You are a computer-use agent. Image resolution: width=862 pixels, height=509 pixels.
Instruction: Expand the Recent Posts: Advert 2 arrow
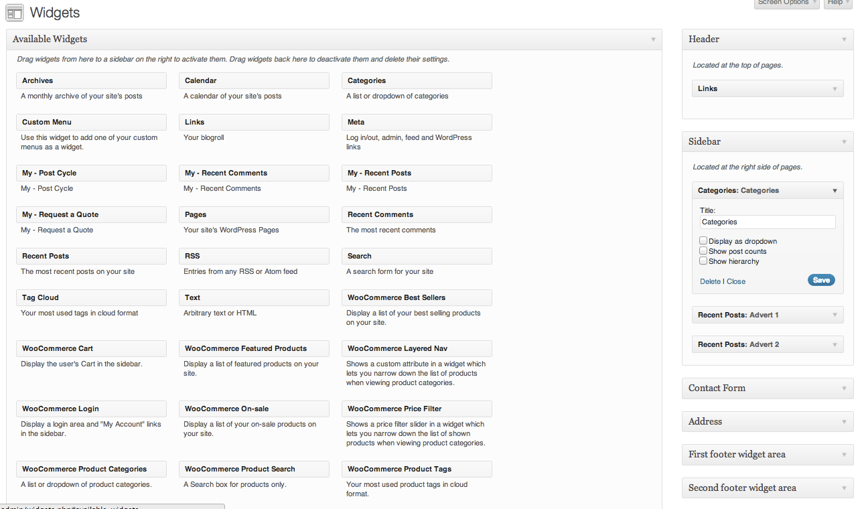pos(835,345)
